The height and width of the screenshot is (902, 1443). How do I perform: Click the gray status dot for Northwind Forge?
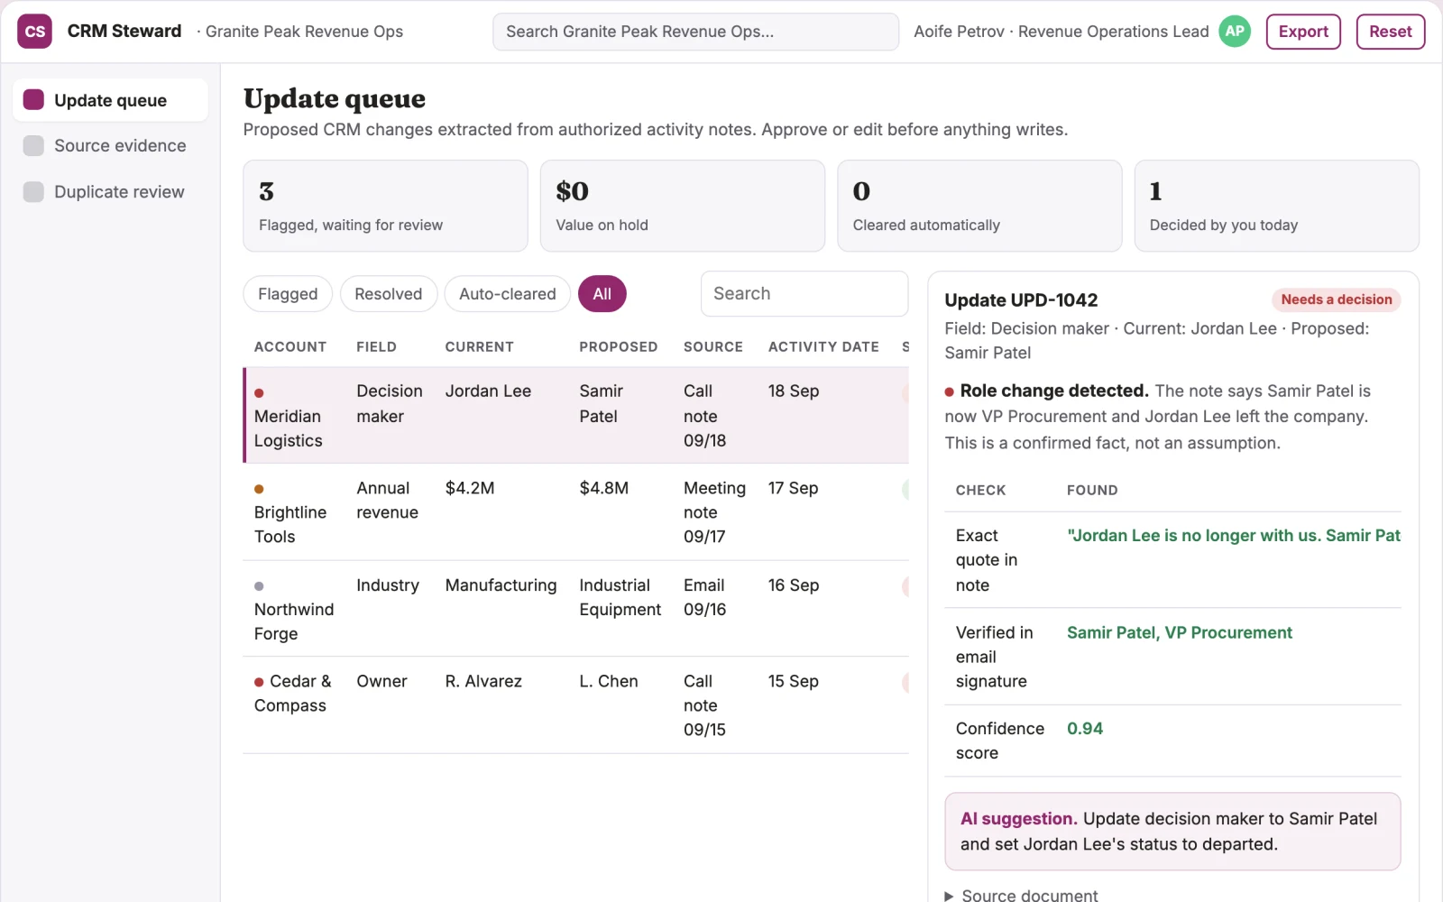tap(259, 586)
